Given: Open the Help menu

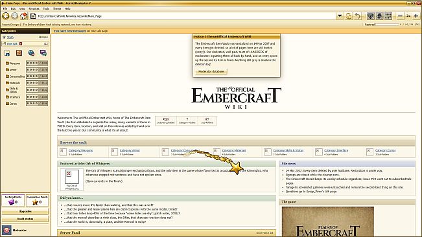Looking at the screenshot, I should pyautogui.click(x=67, y=8).
